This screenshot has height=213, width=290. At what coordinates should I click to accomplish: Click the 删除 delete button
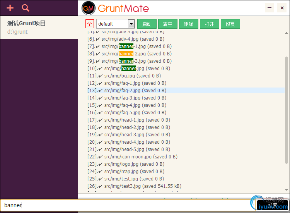(188, 24)
